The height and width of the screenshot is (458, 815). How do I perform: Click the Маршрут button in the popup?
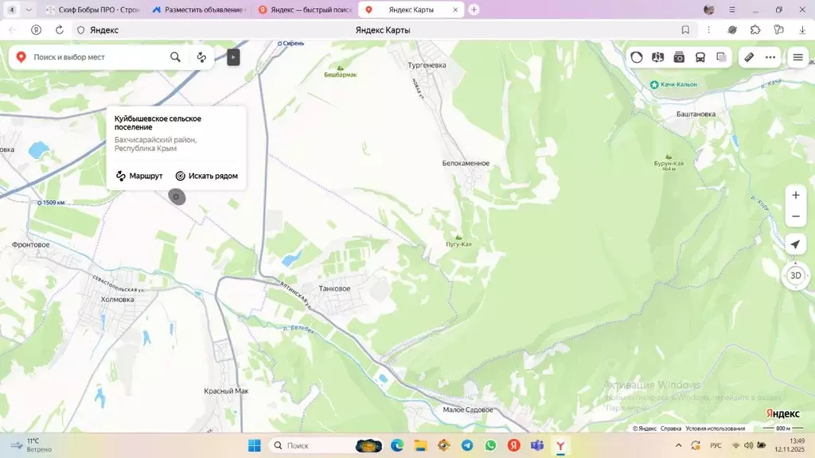[x=139, y=176]
